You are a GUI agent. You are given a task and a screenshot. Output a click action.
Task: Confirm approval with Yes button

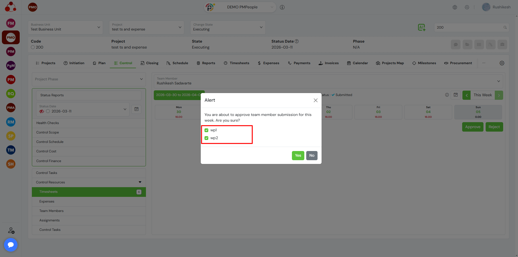click(298, 156)
